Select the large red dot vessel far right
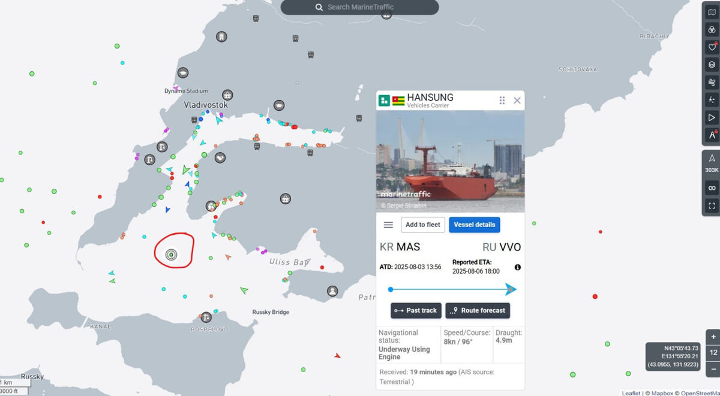Viewport: 720px width, 396px height. click(595, 297)
